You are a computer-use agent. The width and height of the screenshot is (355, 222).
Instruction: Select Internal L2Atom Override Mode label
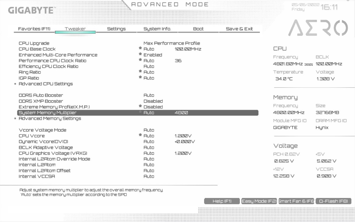tap(54, 159)
